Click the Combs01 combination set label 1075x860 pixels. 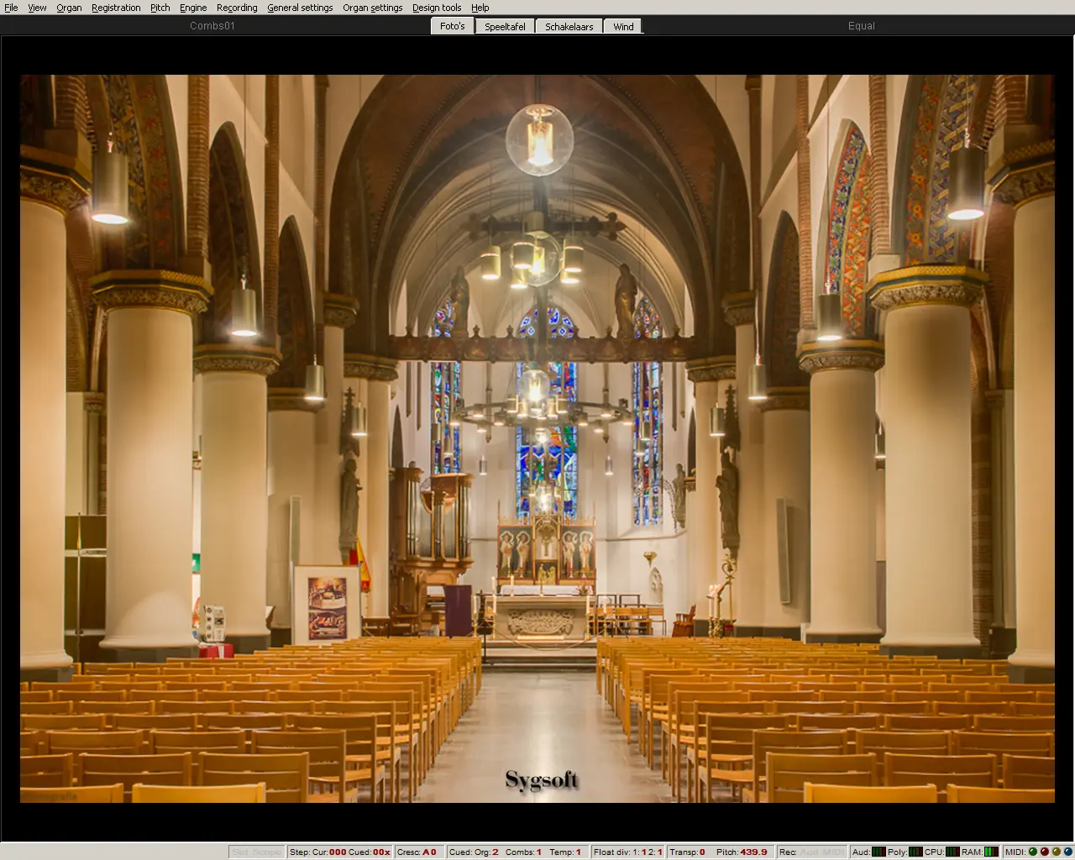[212, 26]
